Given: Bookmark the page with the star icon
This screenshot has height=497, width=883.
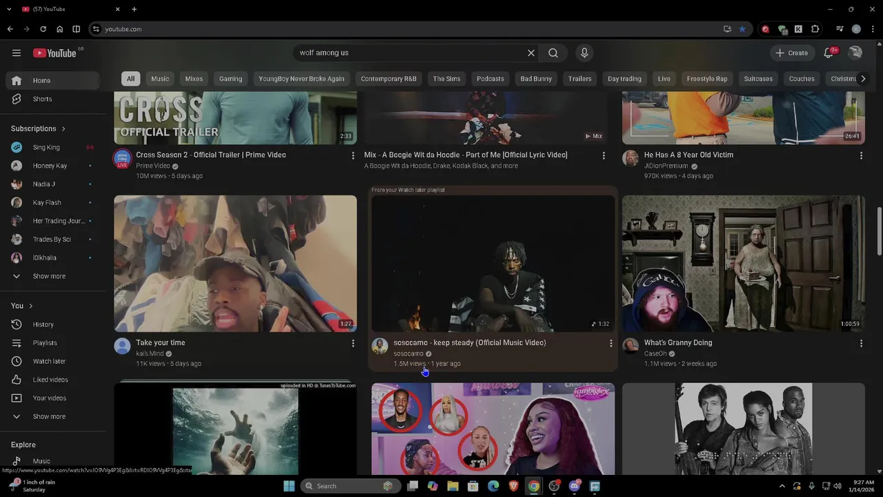Looking at the screenshot, I should coord(742,29).
